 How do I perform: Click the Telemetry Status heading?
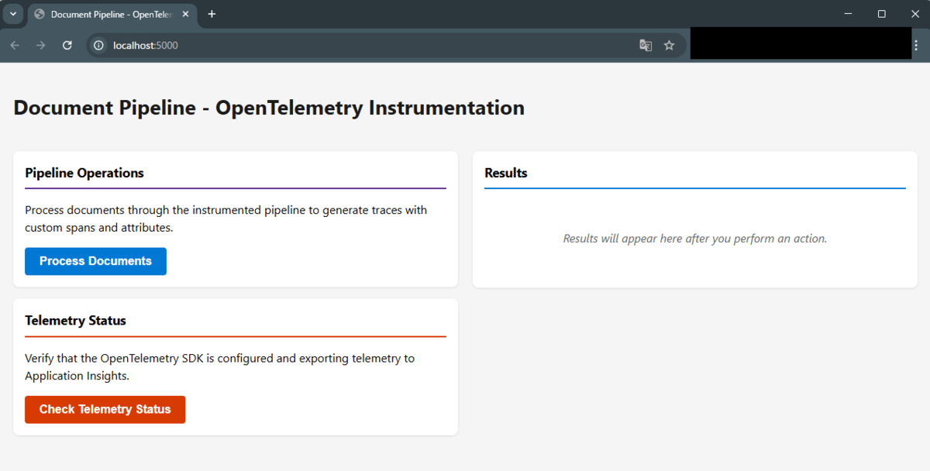click(75, 321)
